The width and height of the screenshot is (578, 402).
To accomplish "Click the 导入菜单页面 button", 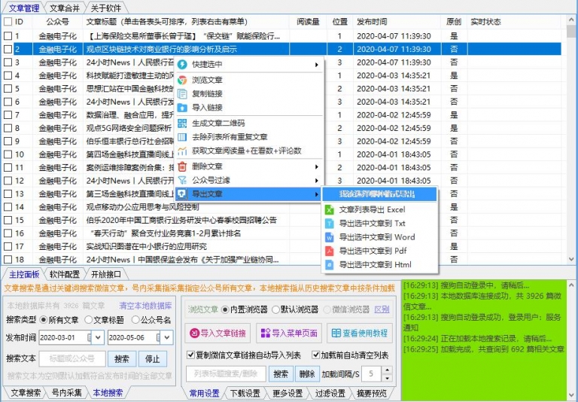I will 289,333.
